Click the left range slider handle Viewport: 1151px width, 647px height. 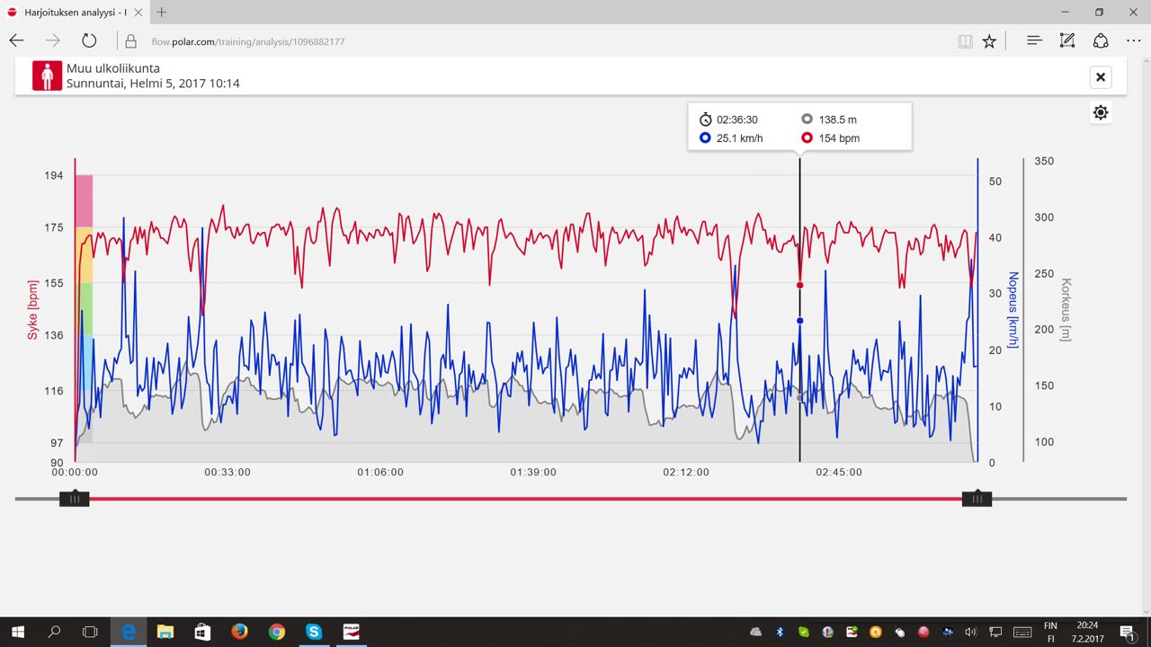[75, 499]
